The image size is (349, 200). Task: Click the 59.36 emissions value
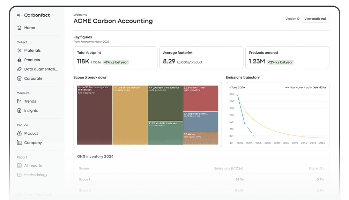pyautogui.click(x=240, y=179)
